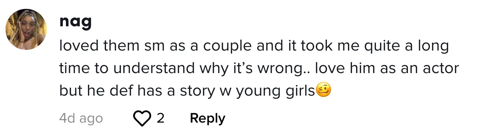
Task: Click the word 'girls' before the emoji
Action: point(300,91)
